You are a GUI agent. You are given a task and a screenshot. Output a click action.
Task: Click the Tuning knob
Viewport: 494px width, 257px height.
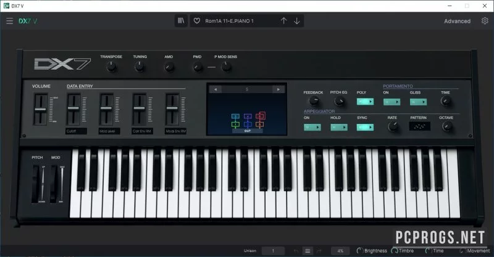coord(140,67)
